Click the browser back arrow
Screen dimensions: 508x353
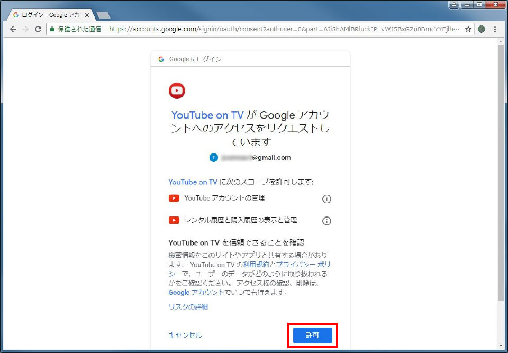click(13, 29)
